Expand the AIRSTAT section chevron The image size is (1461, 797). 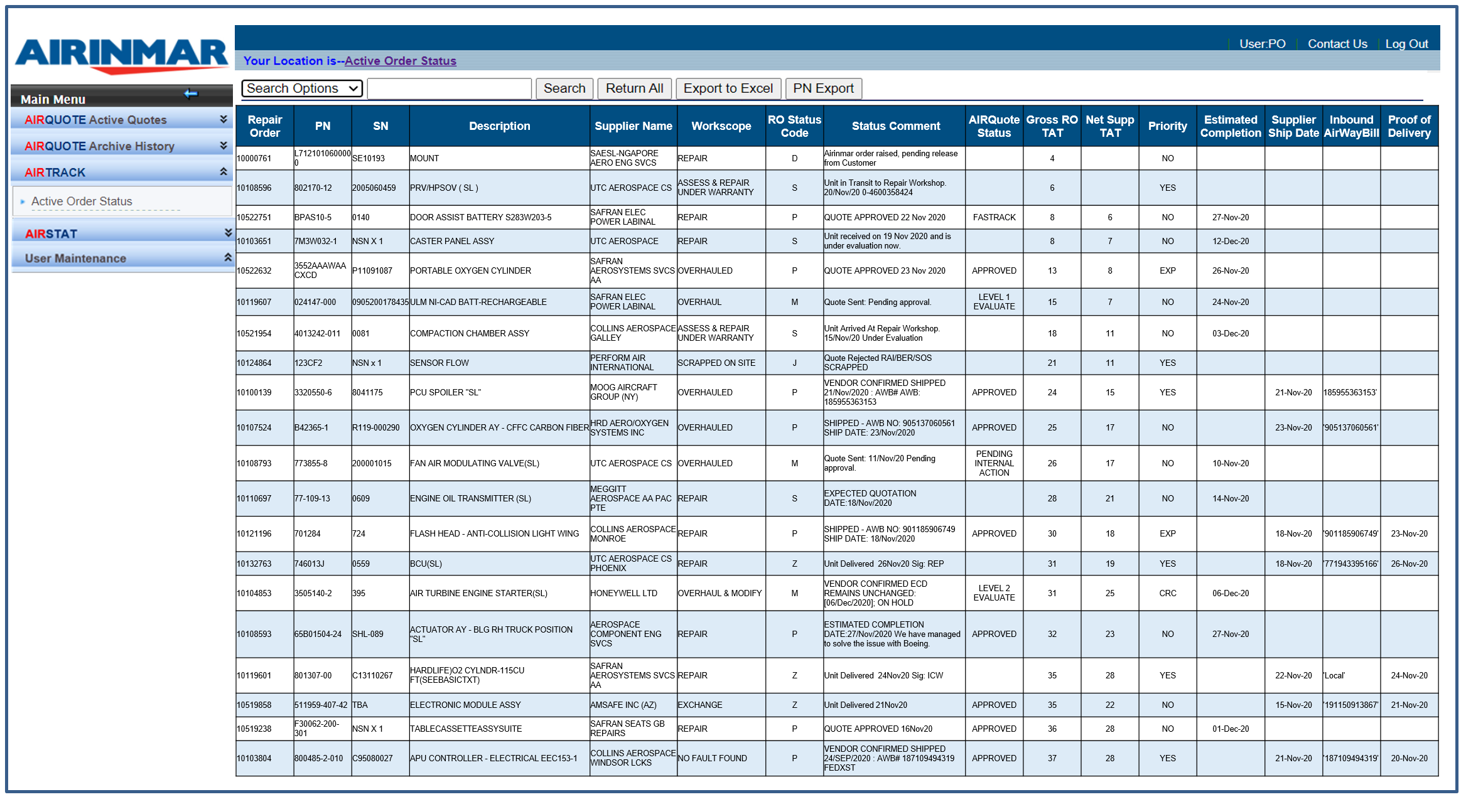(228, 233)
